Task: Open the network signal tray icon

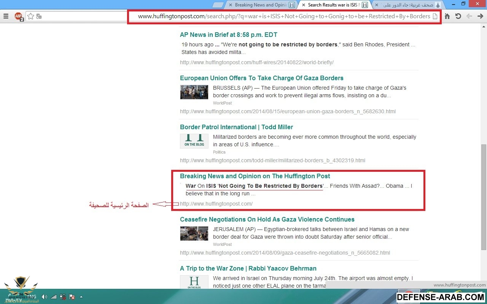Action: point(54,297)
